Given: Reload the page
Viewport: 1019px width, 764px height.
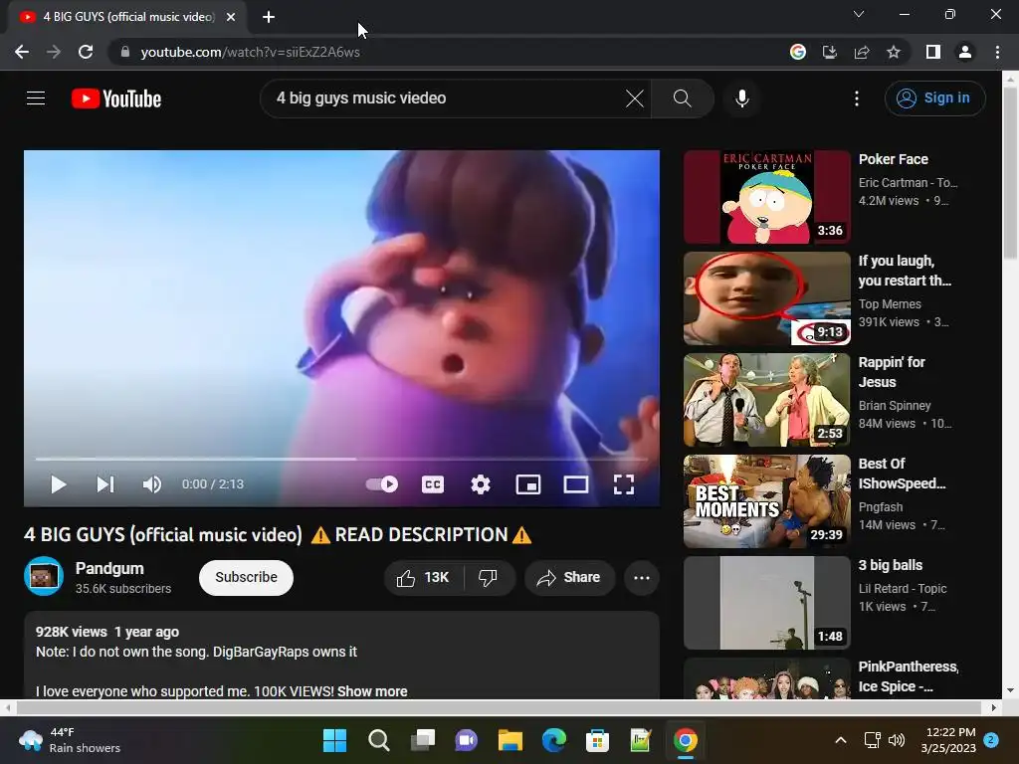Looking at the screenshot, I should (86, 52).
